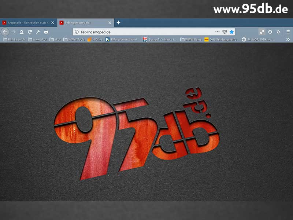Open the DHL Sendungsverfolgung bookmark
Viewport: 293px width, 220px height.
[222, 40]
